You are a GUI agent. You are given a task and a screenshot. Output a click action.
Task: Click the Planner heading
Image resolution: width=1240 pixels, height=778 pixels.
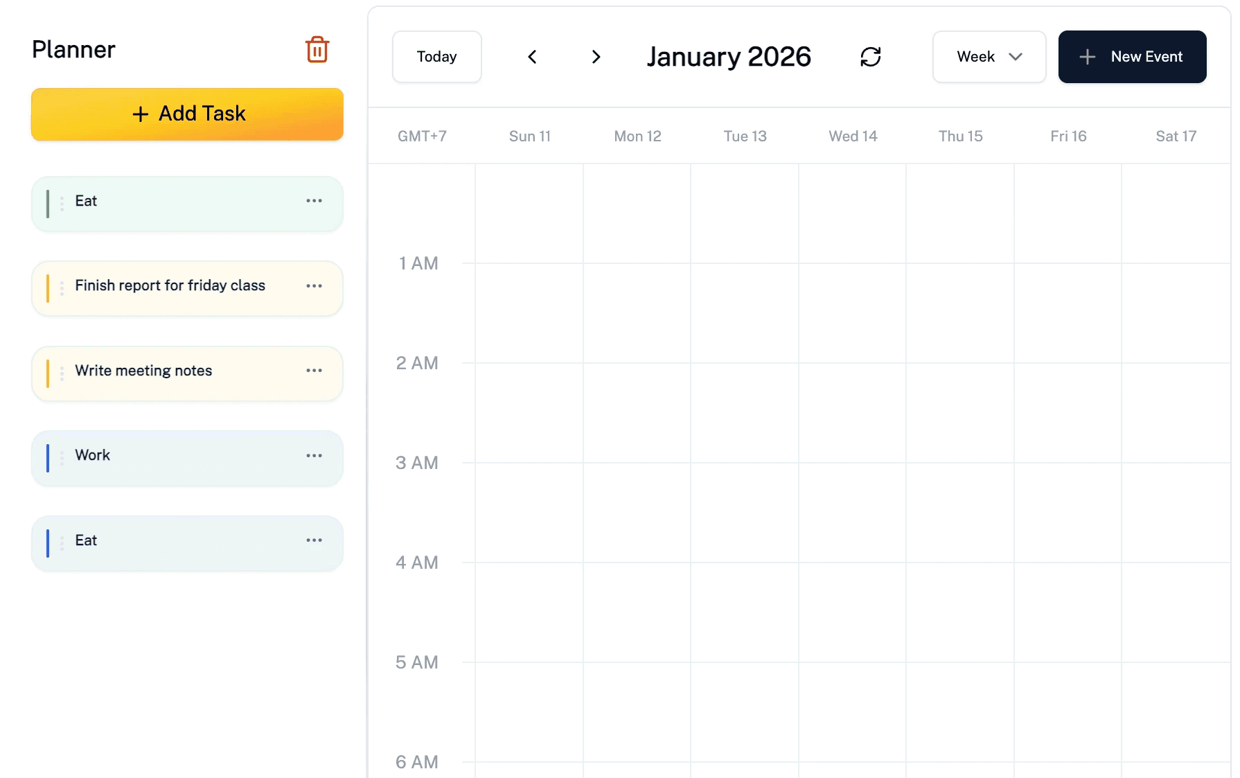(x=73, y=50)
